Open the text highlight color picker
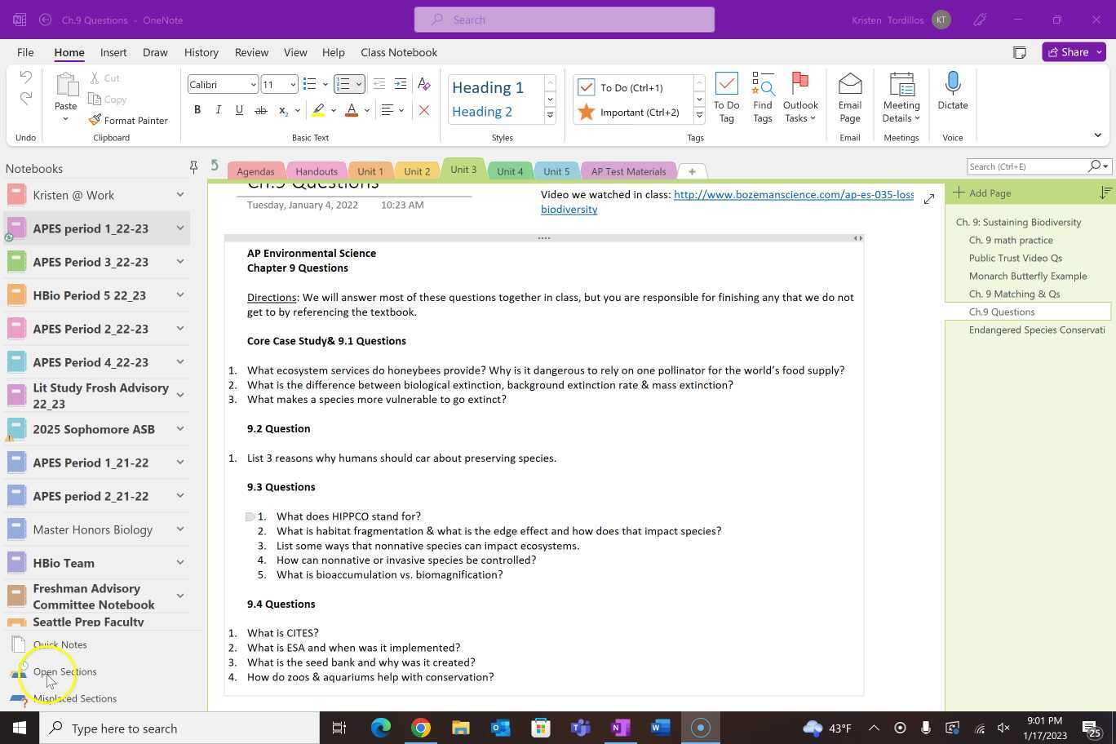This screenshot has height=744, width=1116. (333, 110)
